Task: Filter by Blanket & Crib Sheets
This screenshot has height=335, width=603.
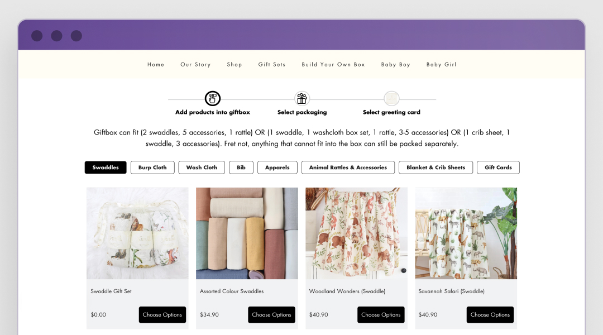Action: point(435,167)
